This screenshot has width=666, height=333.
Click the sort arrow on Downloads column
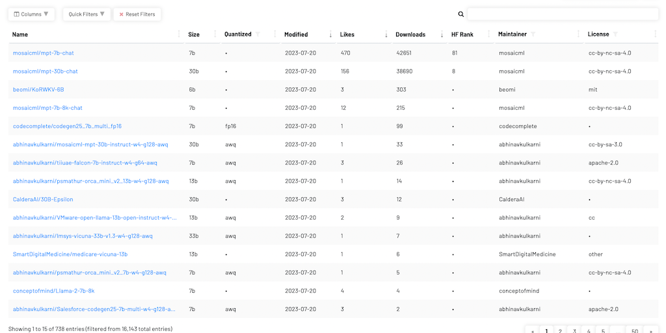[x=442, y=34]
